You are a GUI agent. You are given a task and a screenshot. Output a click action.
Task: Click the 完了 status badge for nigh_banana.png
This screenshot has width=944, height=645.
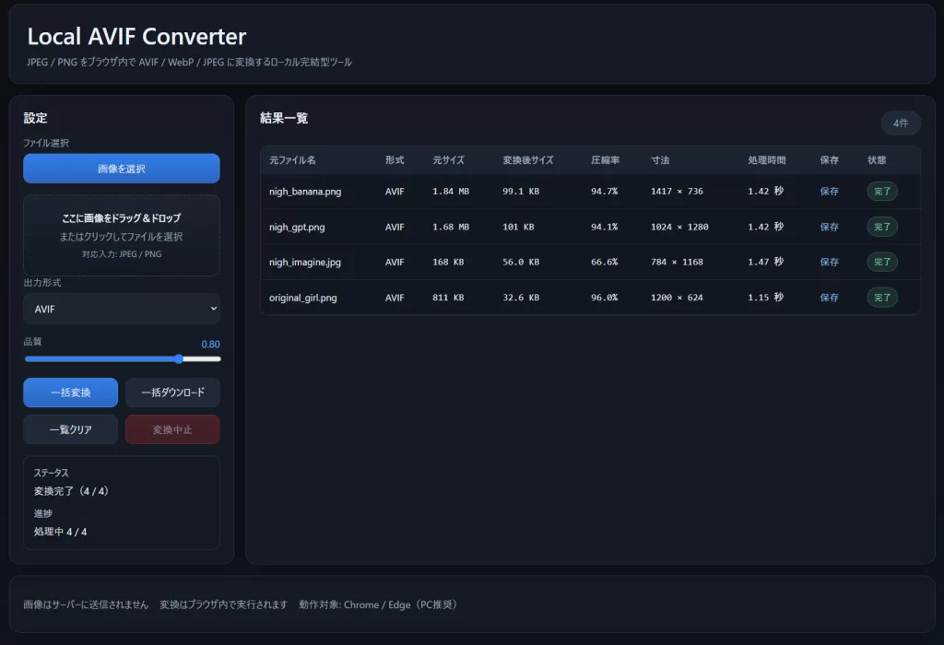click(882, 191)
